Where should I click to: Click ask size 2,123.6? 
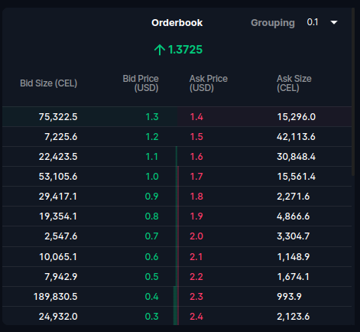(294, 317)
